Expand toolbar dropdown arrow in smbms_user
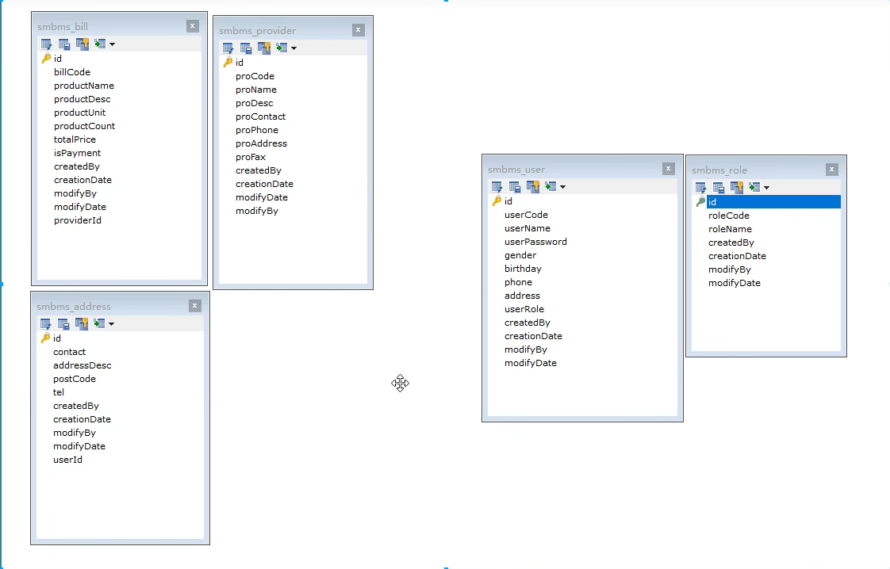890x569 pixels. pyautogui.click(x=563, y=187)
